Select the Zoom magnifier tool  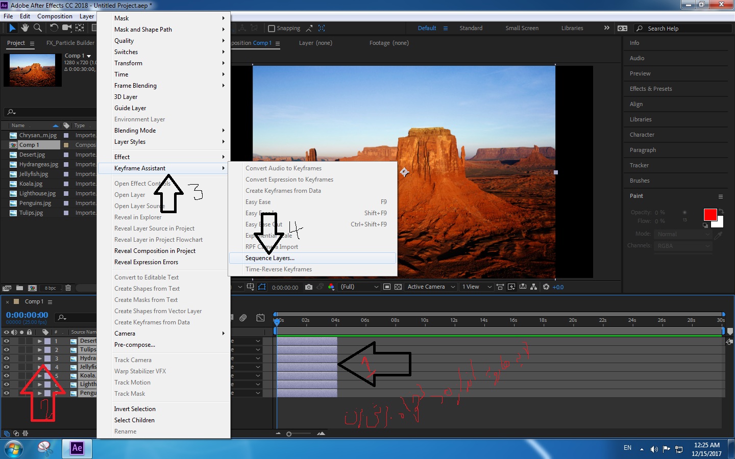point(38,28)
